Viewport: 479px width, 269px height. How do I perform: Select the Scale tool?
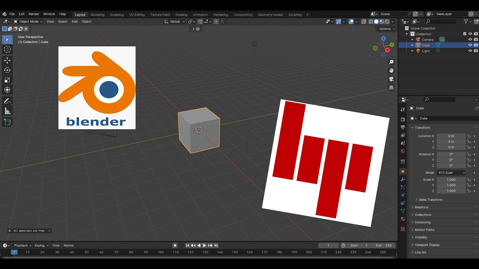(x=7, y=80)
